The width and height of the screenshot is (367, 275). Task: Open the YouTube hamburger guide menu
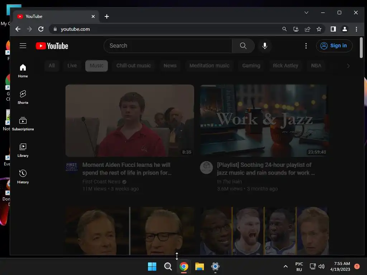23,45
